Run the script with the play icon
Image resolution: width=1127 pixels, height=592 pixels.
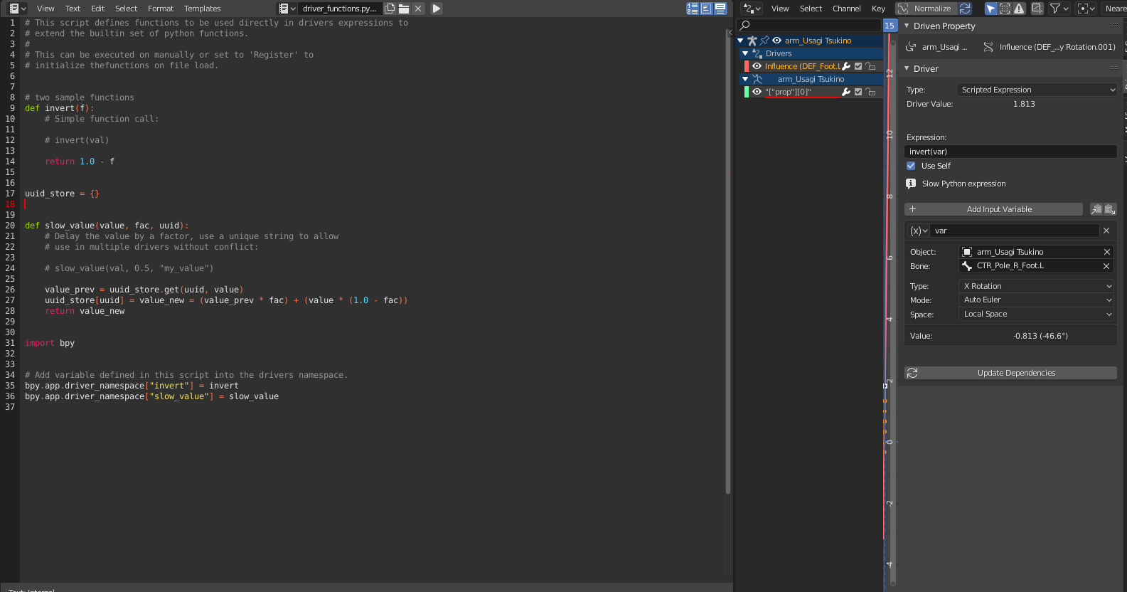[437, 9]
